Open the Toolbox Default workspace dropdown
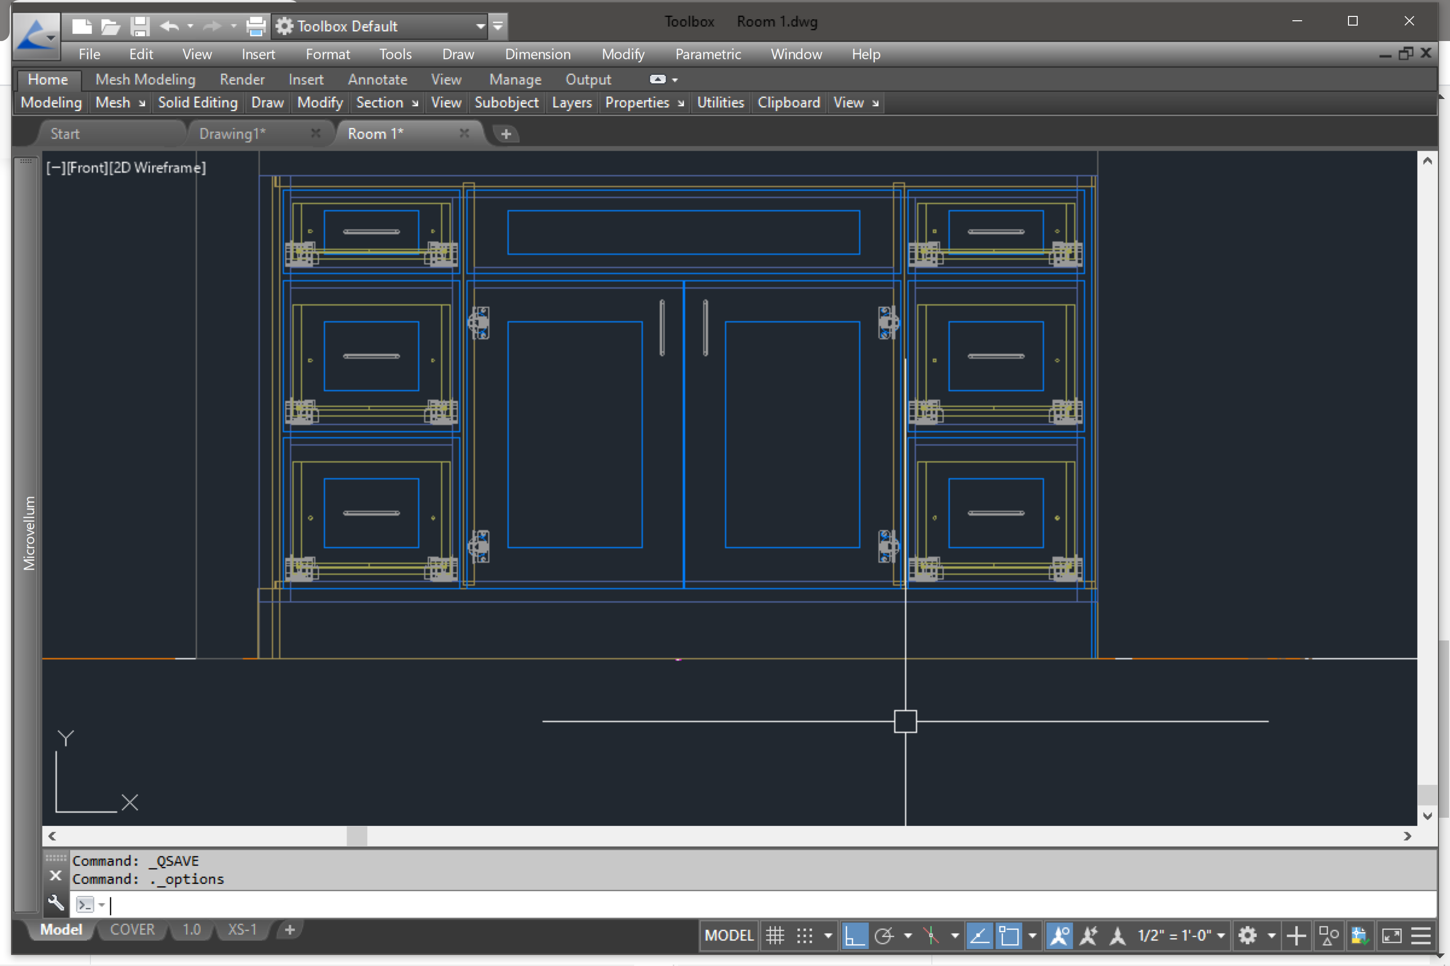Image resolution: width=1450 pixels, height=966 pixels. [x=480, y=26]
